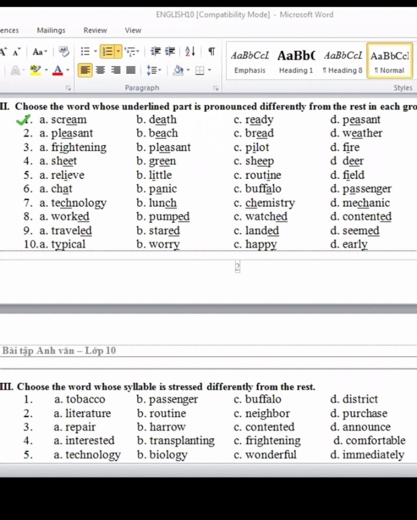Click the Shrink Font button
This screenshot has width=417, height=520.
16,52
